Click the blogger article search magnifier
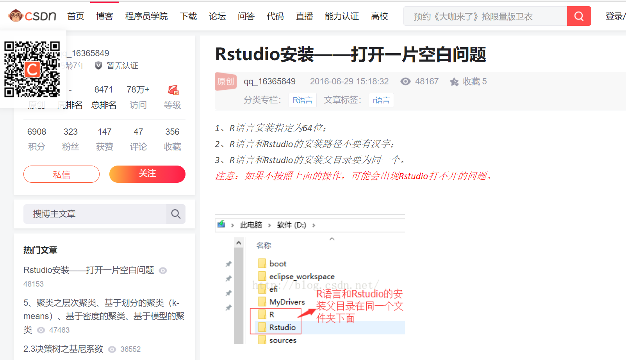The width and height of the screenshot is (626, 360). (176, 214)
